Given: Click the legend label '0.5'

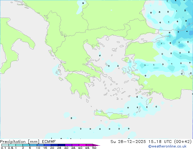Looking at the screenshot, I should tap(11, 148).
